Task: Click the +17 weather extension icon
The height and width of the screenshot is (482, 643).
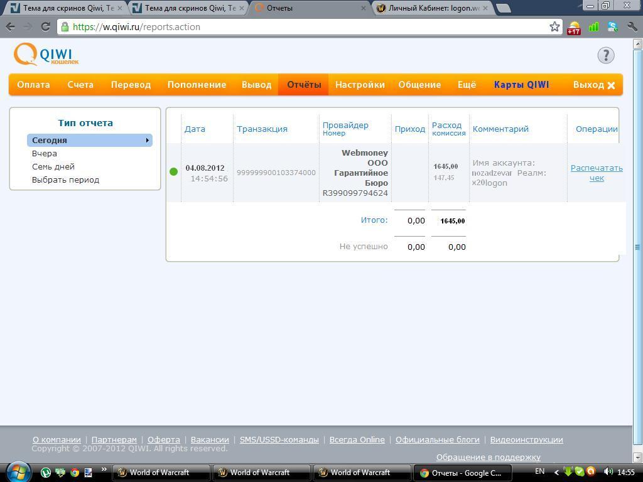Action: coord(573,27)
